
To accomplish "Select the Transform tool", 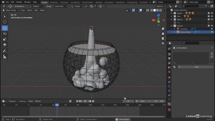I will coord(5,45).
